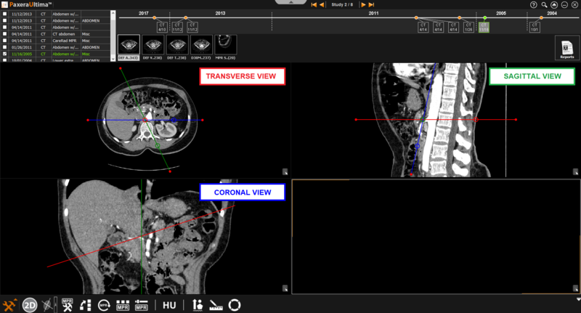
Task: Go to the next study
Action: point(362,5)
